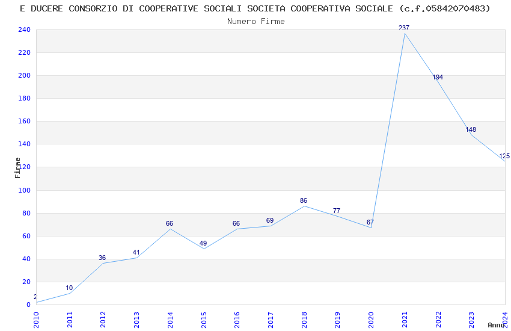Screen dimensions: 511x331
Task: Click the 'Firme' y-axis label
Action: coord(17,168)
